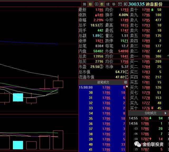Click the 最高 value 1815
The height and width of the screenshot is (152, 169).
coord(124,25)
